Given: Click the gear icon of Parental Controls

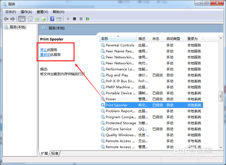Looking at the screenshot, I should [x=103, y=45].
